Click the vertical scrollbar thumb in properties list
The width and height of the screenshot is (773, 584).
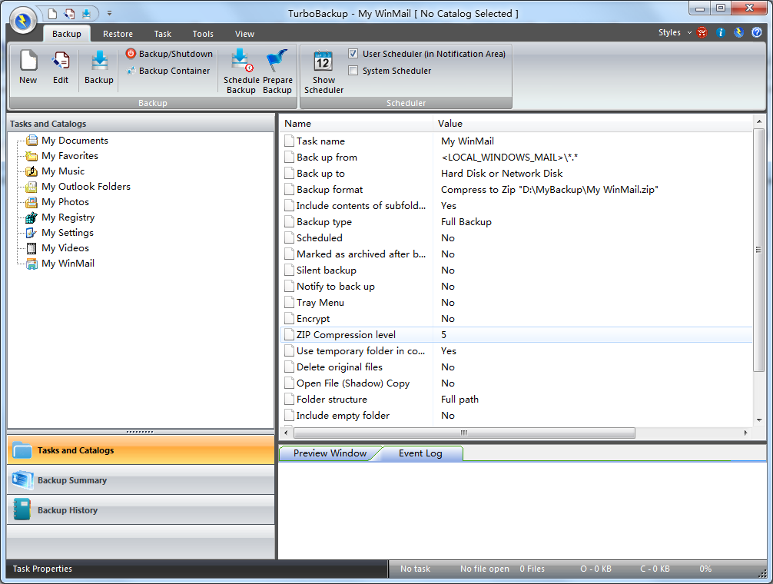tap(758, 250)
